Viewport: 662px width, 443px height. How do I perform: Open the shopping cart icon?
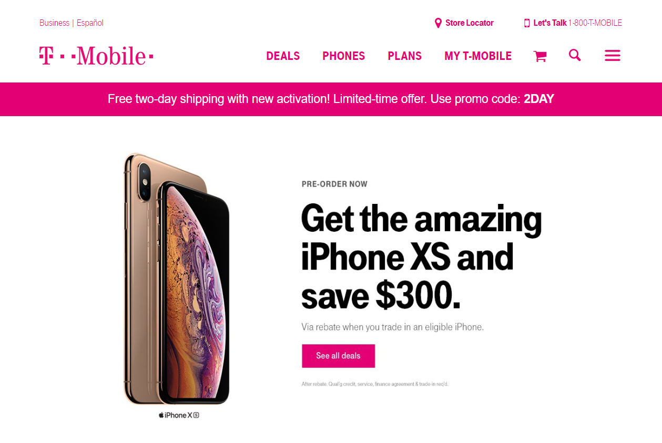click(540, 56)
